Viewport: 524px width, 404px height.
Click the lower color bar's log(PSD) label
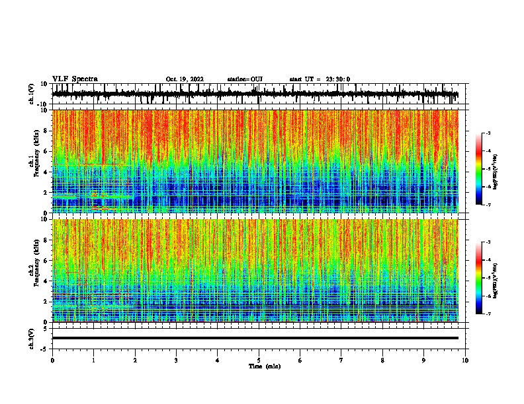point(495,281)
